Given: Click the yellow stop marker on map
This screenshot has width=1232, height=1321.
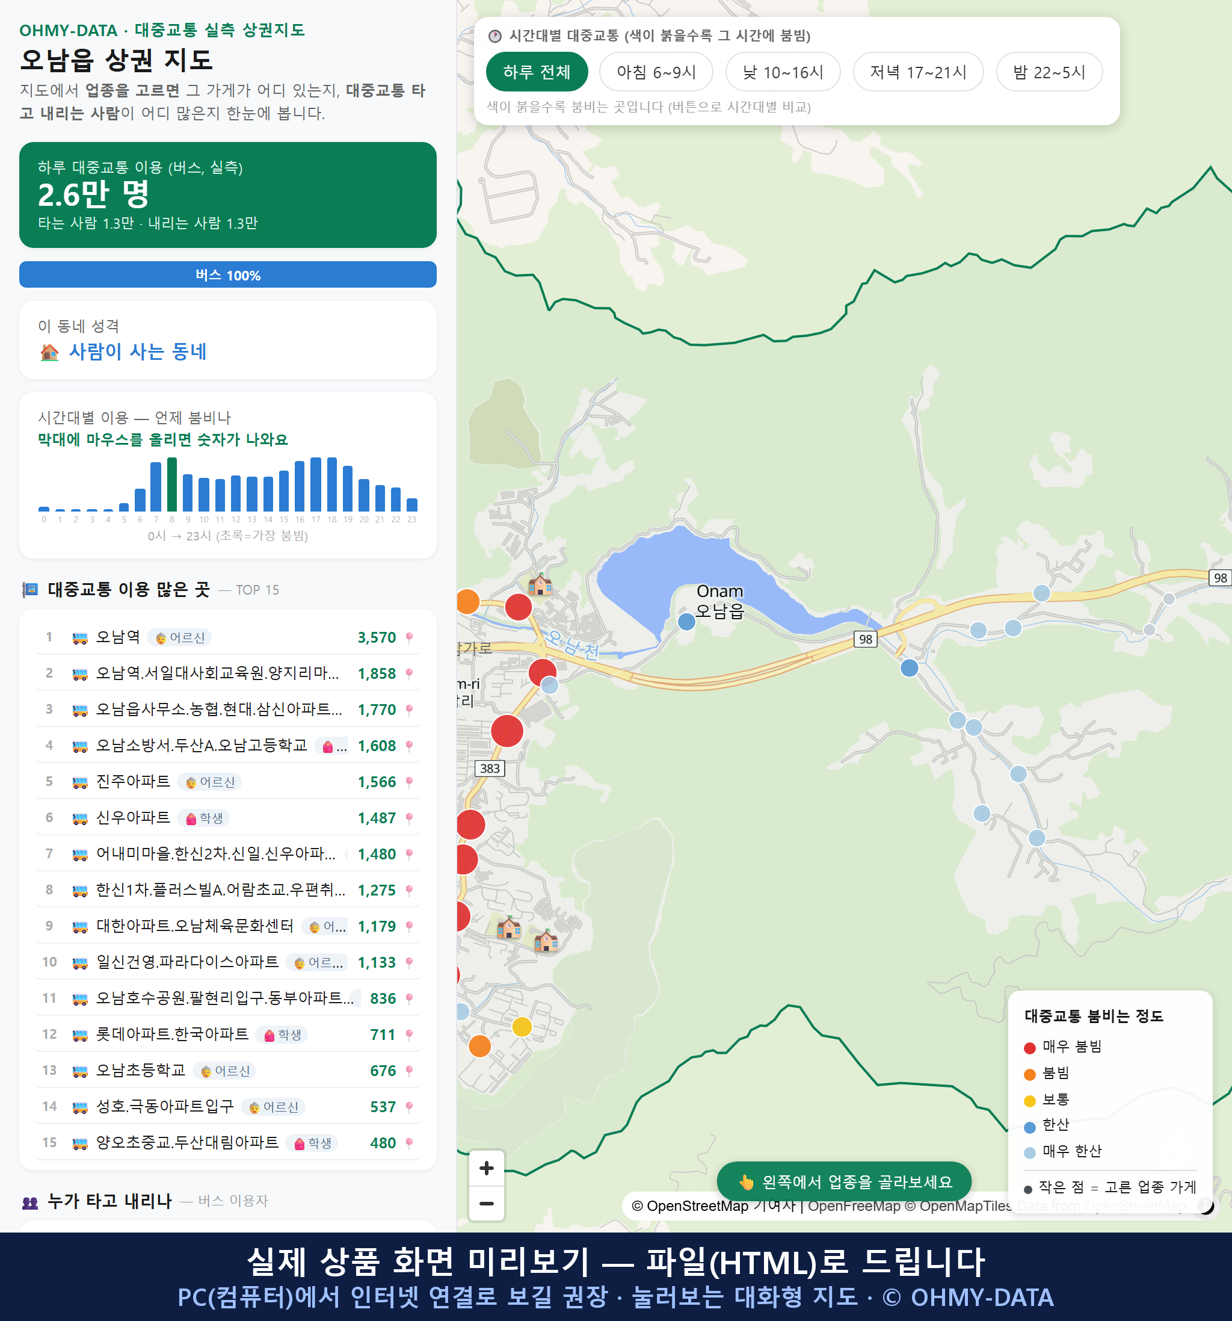Looking at the screenshot, I should tap(522, 1027).
